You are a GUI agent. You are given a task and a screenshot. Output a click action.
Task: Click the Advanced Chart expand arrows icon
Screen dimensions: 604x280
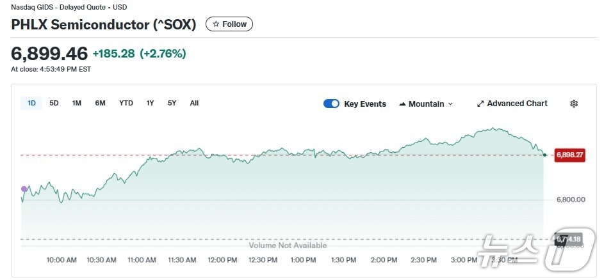tap(480, 104)
